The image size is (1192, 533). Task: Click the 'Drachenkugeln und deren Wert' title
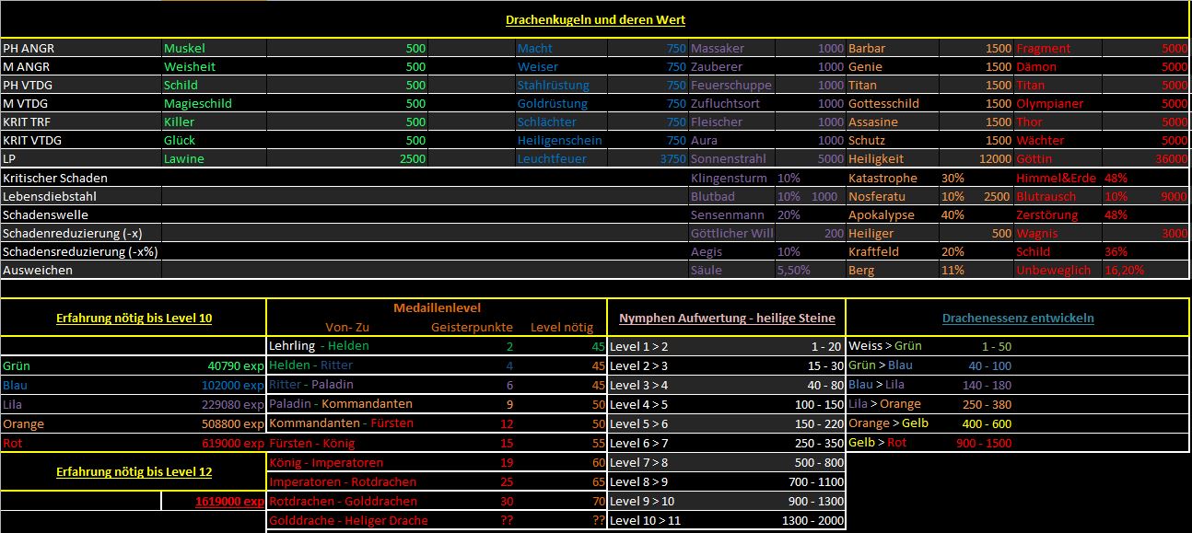click(x=595, y=19)
